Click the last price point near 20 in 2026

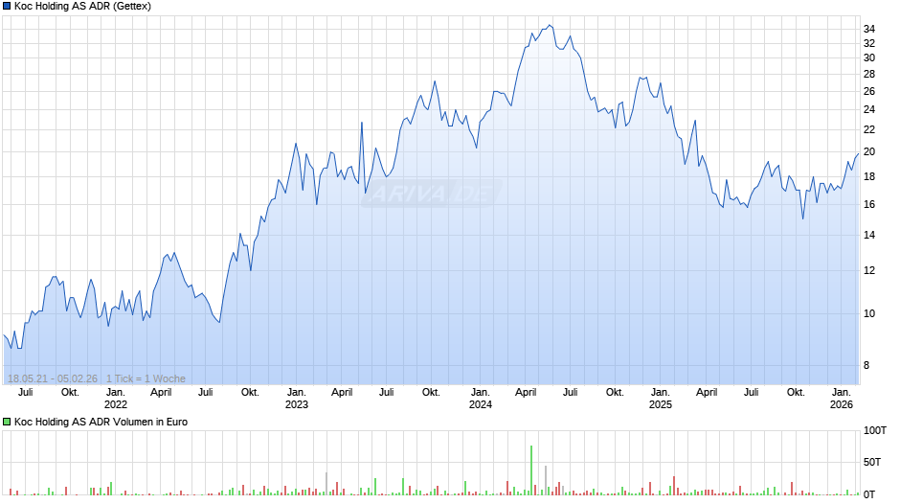tap(858, 154)
